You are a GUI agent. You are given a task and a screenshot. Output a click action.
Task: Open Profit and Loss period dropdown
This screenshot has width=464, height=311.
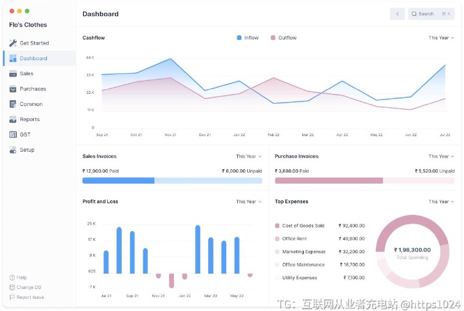[x=248, y=202]
